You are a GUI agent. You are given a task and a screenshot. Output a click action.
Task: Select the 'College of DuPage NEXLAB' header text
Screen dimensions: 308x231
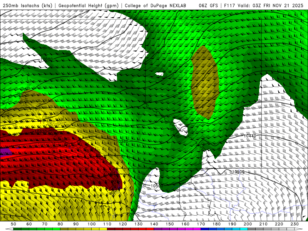pos(156,6)
